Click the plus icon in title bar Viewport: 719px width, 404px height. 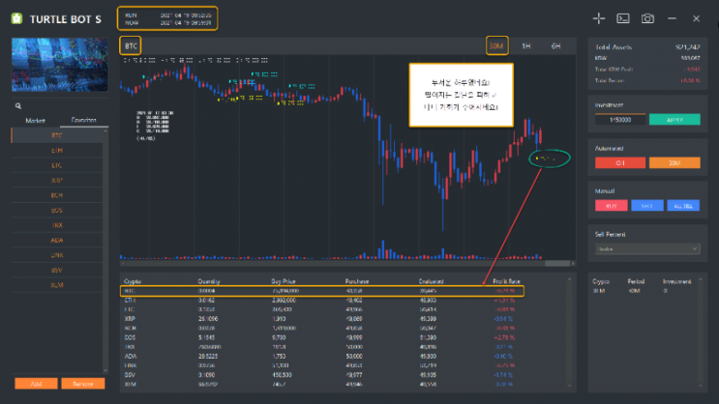coord(599,18)
